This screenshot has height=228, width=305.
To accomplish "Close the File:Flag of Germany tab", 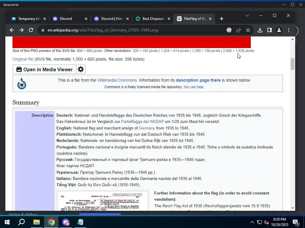I will [210, 19].
